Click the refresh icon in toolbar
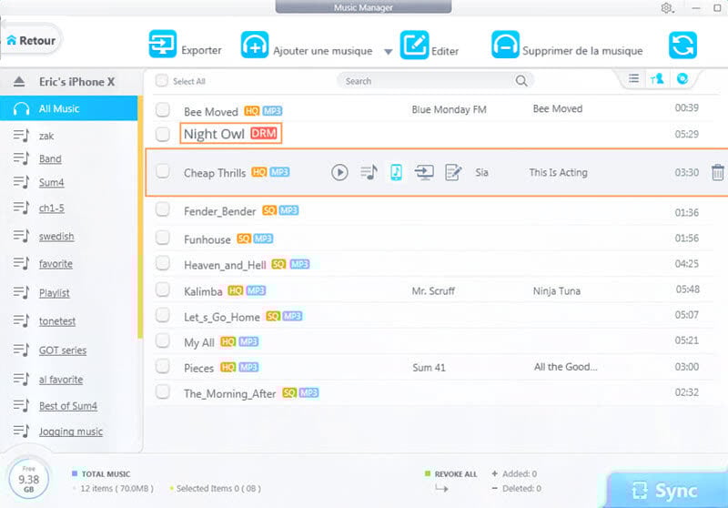The width and height of the screenshot is (728, 508). coord(682,45)
